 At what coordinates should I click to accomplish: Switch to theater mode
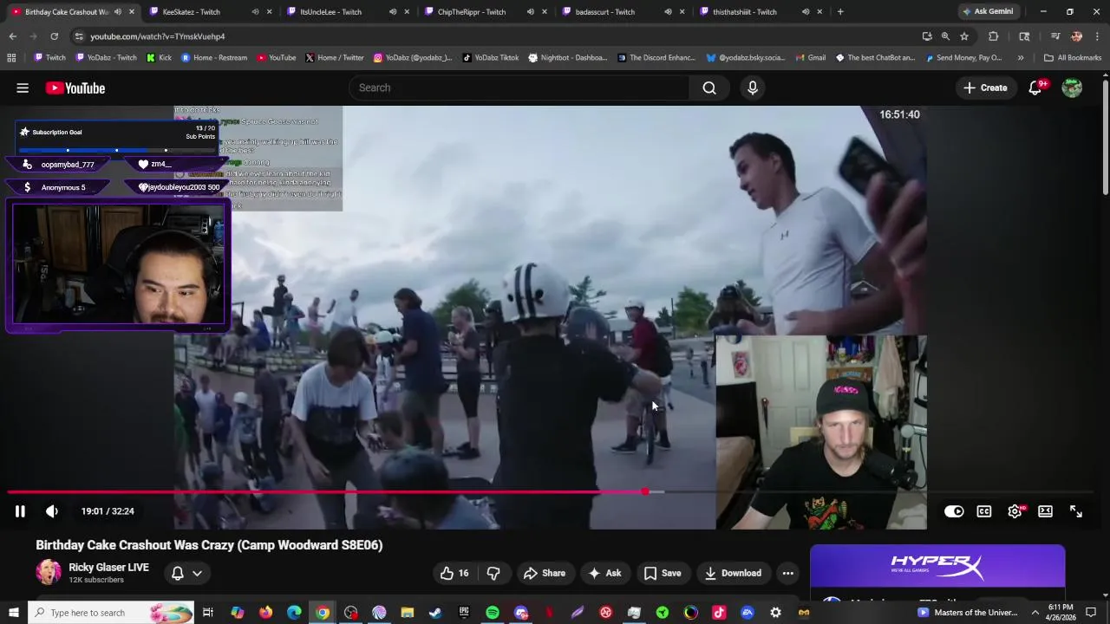1045,511
